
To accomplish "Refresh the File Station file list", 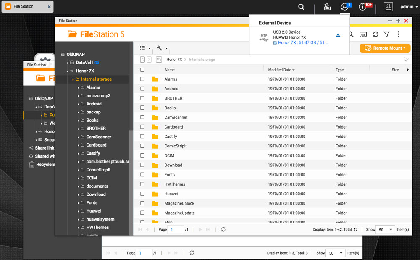I will pyautogui.click(x=375, y=34).
